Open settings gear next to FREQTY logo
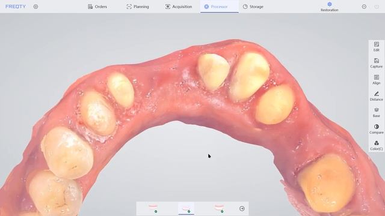This screenshot has height=216, width=385. [35, 7]
